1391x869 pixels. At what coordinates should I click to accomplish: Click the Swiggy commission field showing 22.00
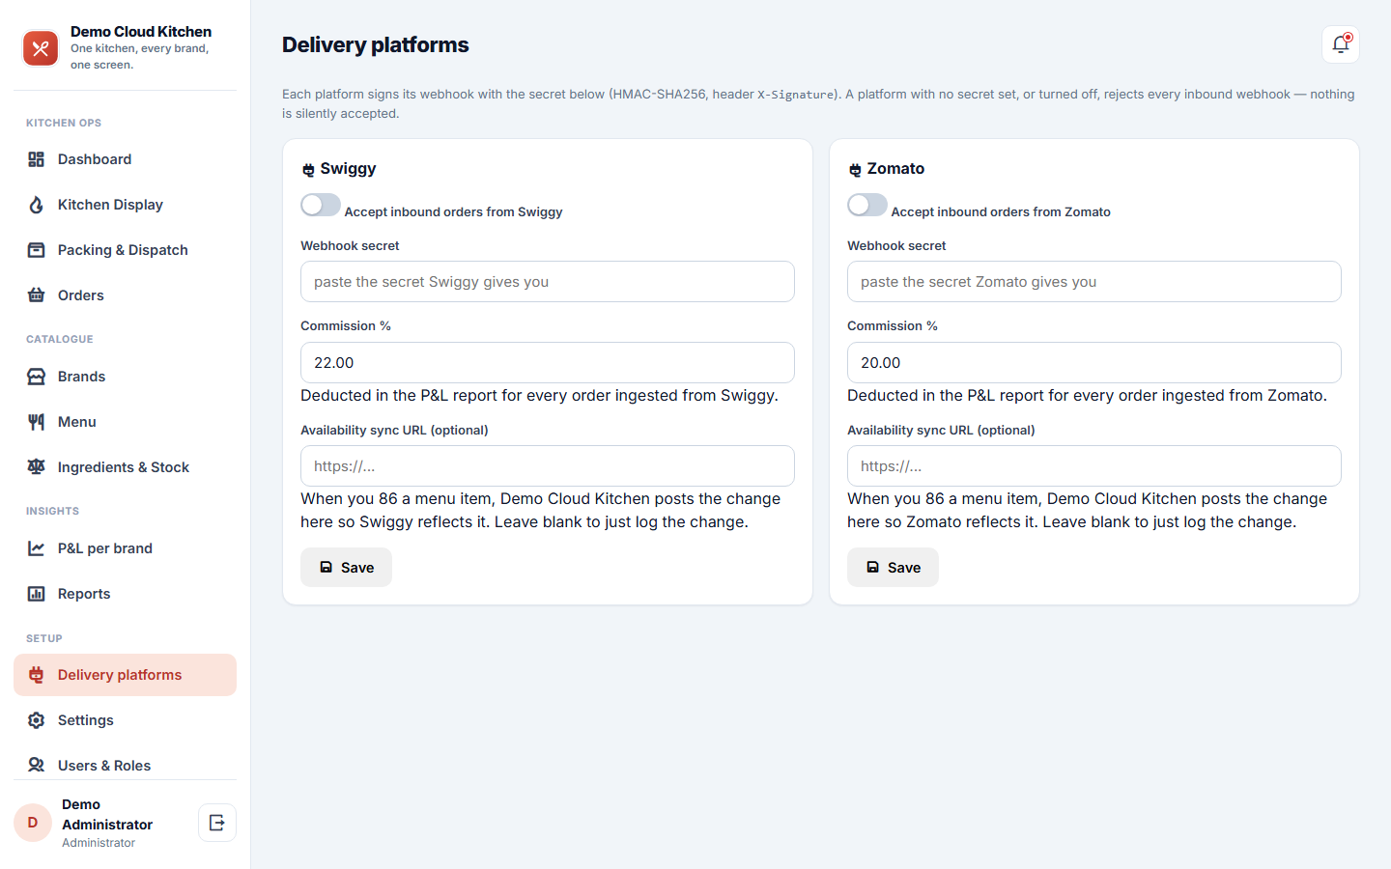[x=548, y=363]
